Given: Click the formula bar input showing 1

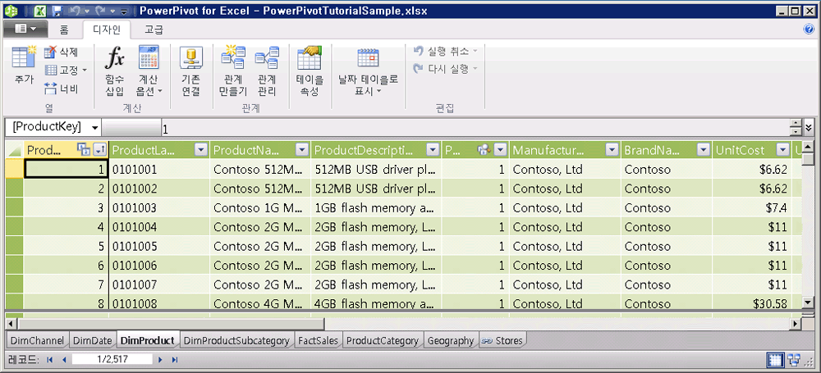Looking at the screenshot, I should (x=474, y=128).
